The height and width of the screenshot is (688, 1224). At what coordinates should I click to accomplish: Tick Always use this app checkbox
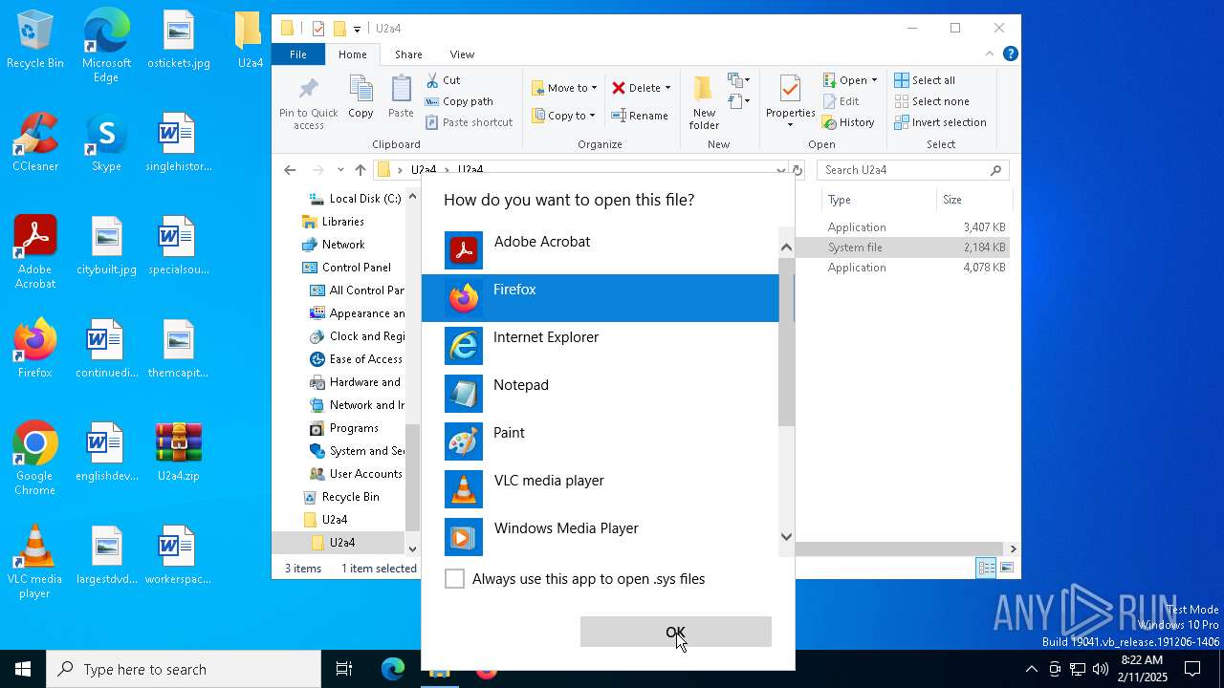[x=454, y=579]
